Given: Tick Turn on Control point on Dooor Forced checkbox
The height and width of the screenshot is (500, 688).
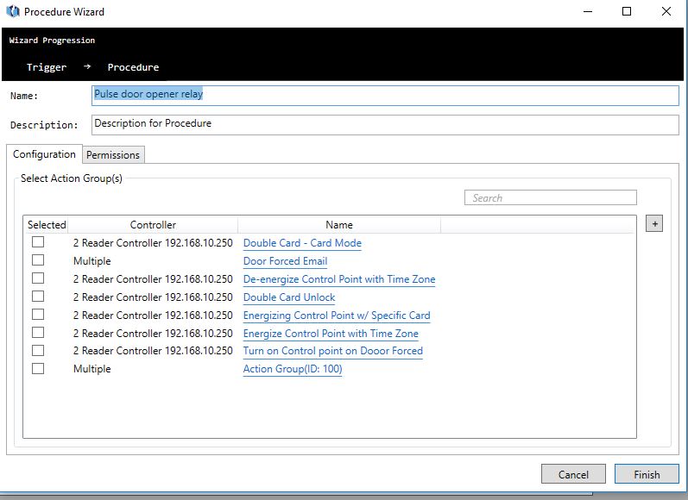Looking at the screenshot, I should tap(38, 351).
